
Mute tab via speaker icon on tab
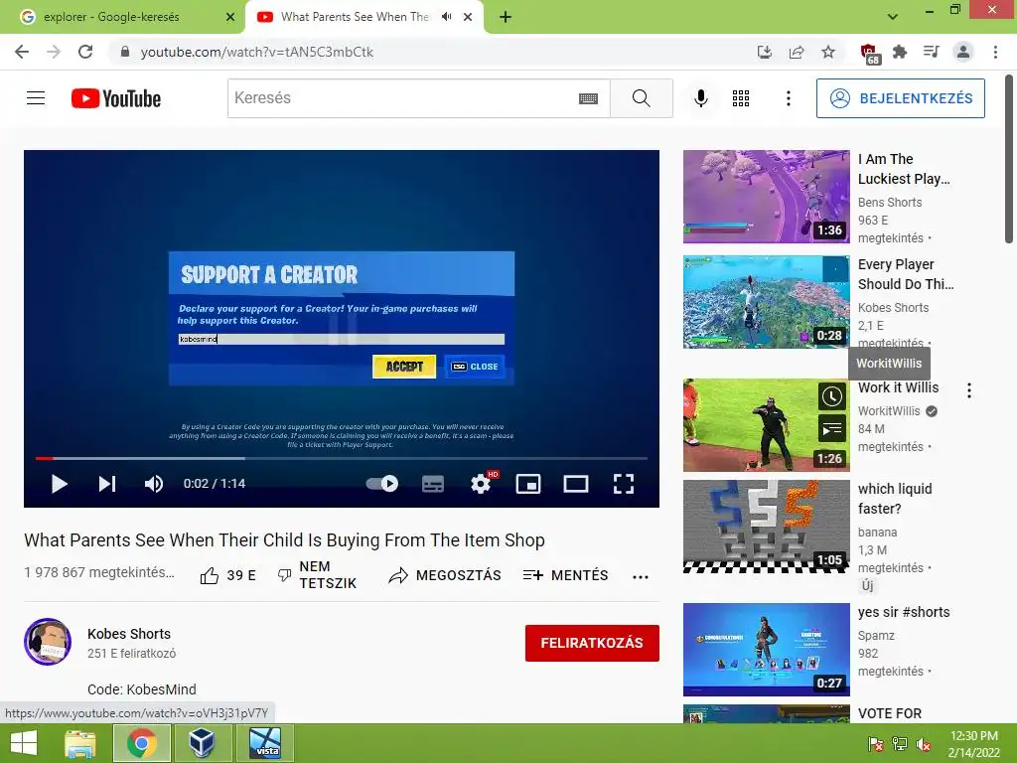(x=446, y=17)
